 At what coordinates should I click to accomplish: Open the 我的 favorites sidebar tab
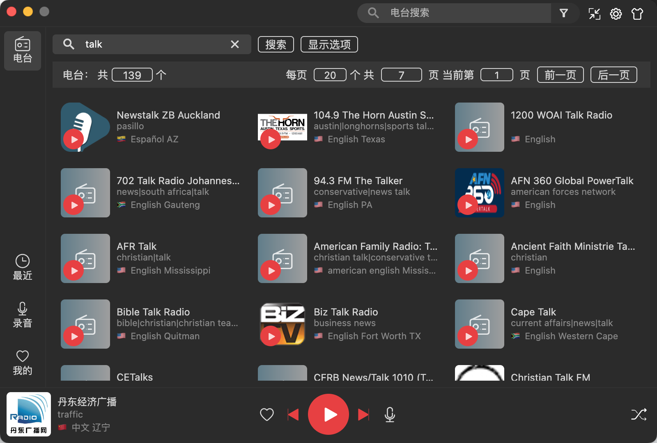pyautogui.click(x=23, y=362)
